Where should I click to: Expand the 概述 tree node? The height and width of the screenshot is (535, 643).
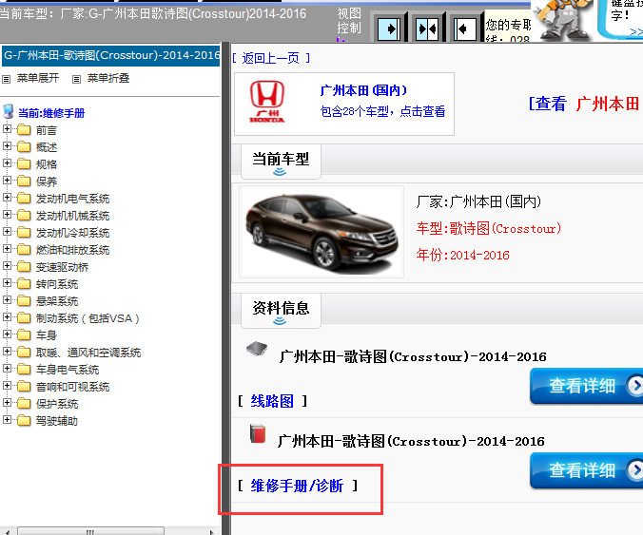(7, 146)
